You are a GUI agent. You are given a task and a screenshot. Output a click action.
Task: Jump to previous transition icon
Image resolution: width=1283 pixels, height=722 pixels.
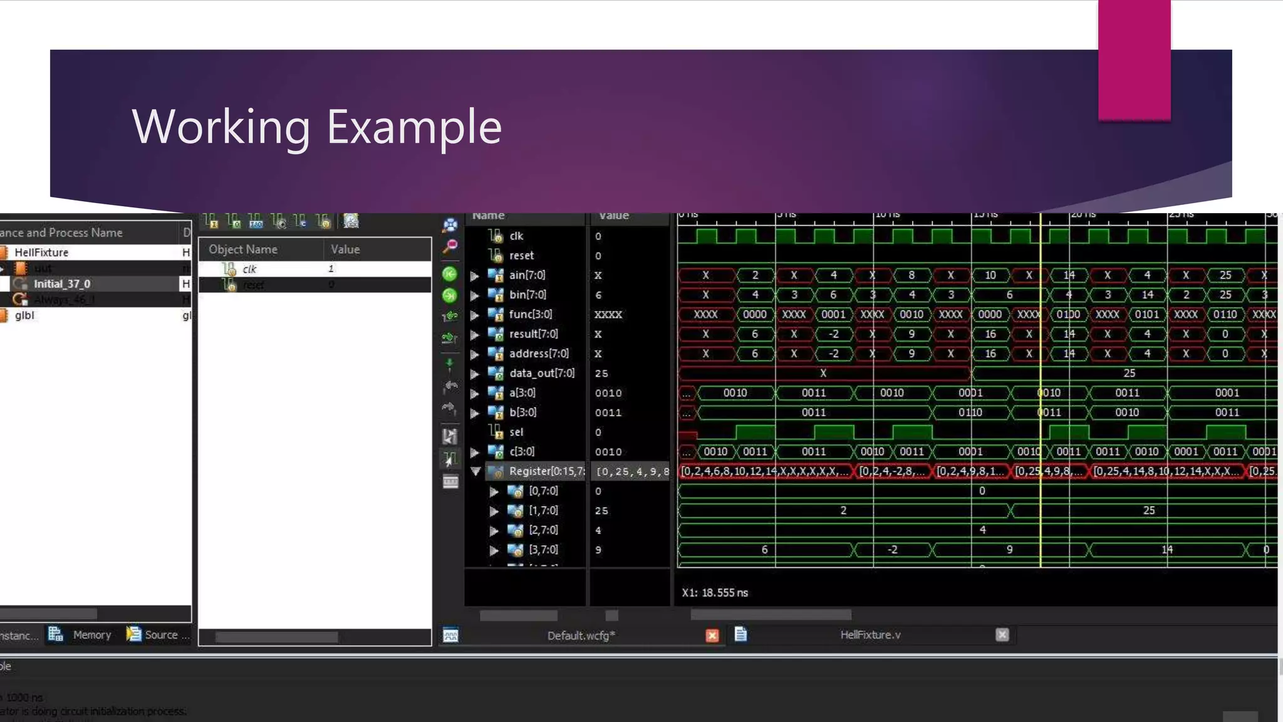click(x=450, y=317)
